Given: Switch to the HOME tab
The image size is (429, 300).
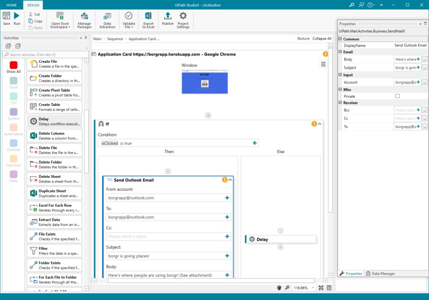Looking at the screenshot, I should pyautogui.click(x=12, y=5).
